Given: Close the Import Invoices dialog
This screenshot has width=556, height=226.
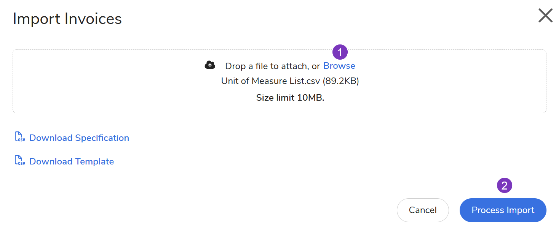Looking at the screenshot, I should pos(545,16).
